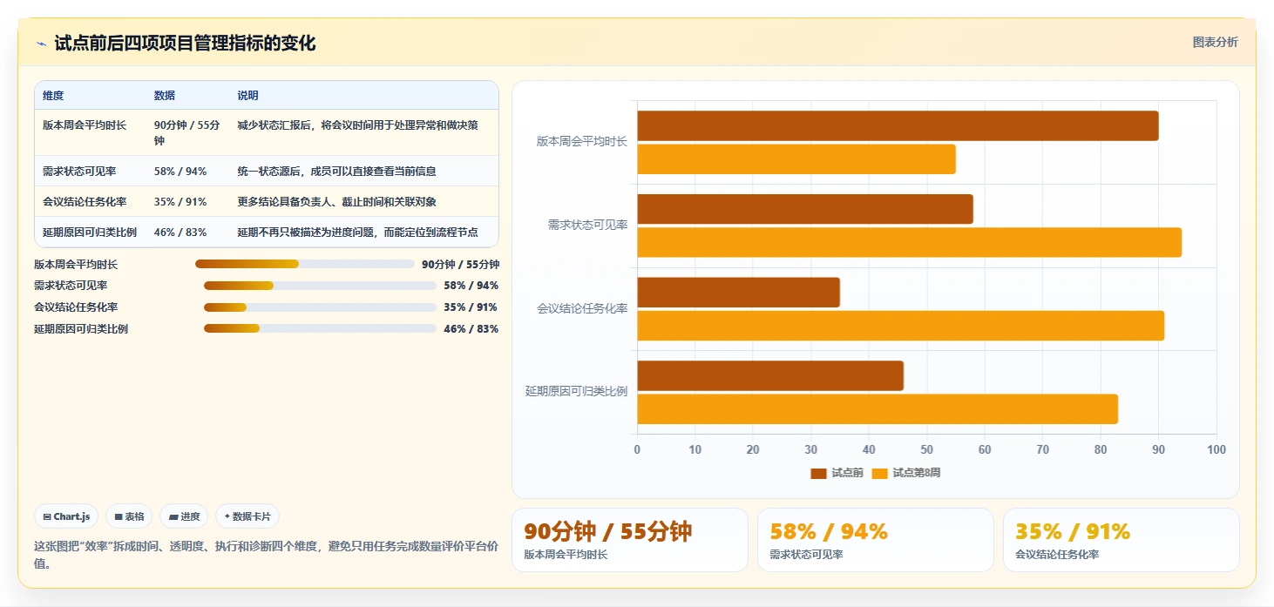1274x607 pixels.
Task: Click the table cell reading 90分钟 / 55分钟
Action: click(186, 132)
